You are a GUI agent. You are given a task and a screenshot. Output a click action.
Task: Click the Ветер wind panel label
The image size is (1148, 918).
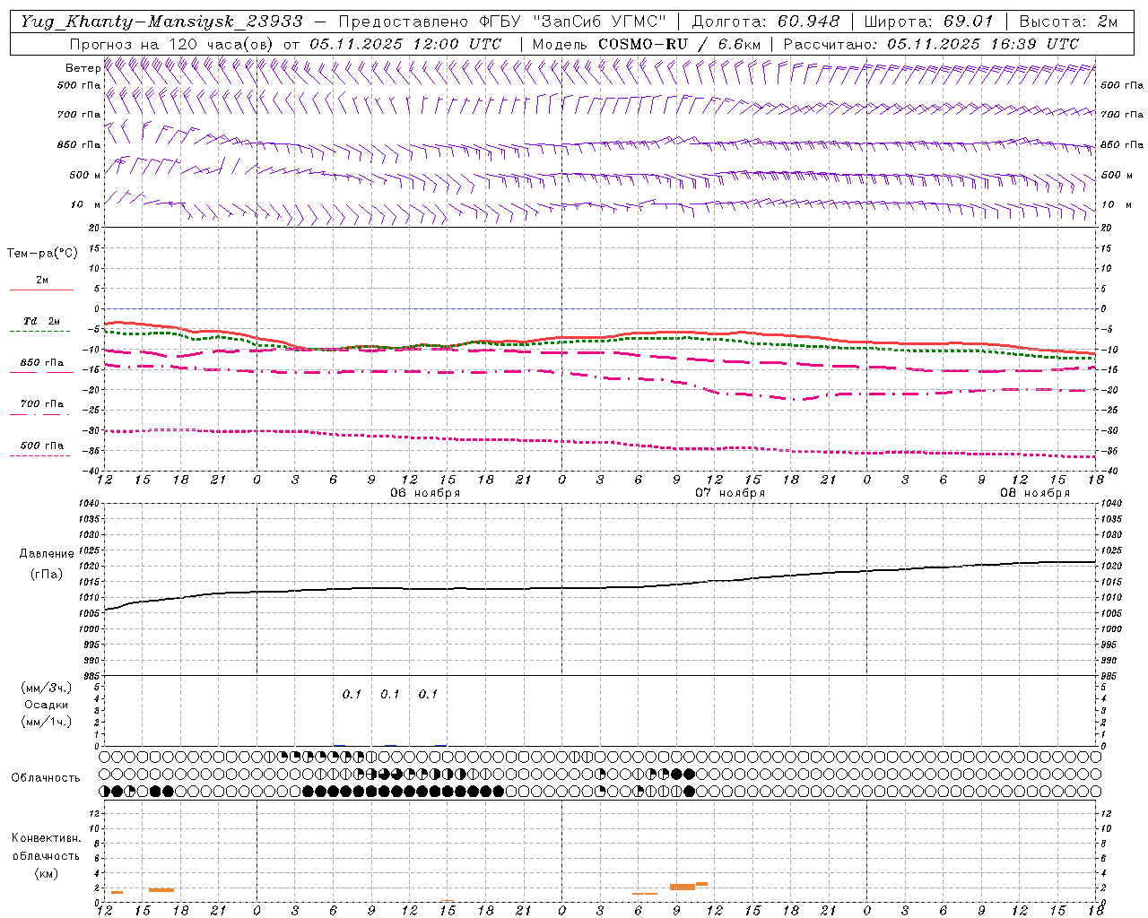pyautogui.click(x=83, y=68)
